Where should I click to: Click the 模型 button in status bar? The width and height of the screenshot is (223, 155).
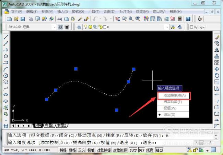click(159, 150)
